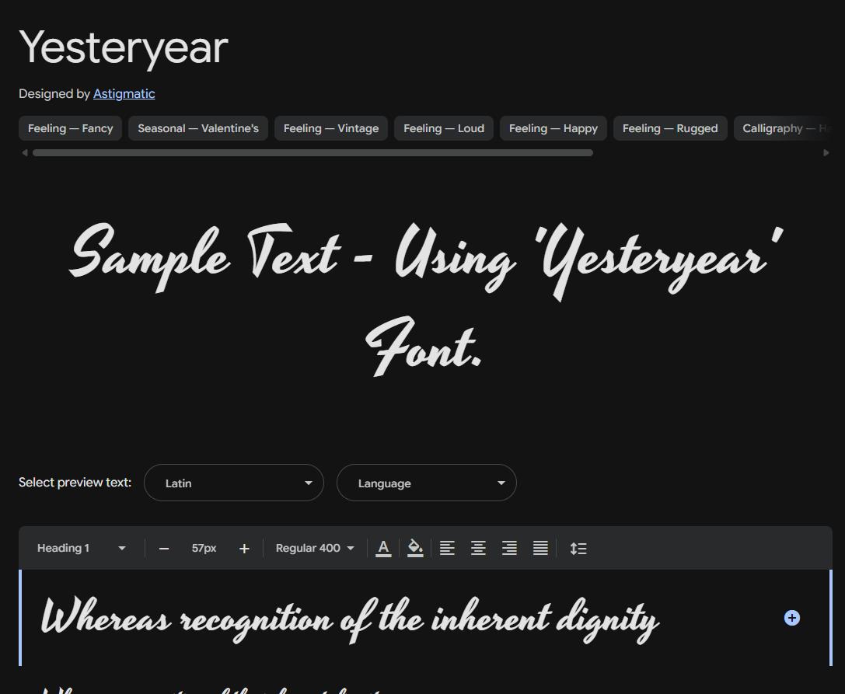Open the Latin script dropdown
The height and width of the screenshot is (694, 845).
tap(234, 483)
